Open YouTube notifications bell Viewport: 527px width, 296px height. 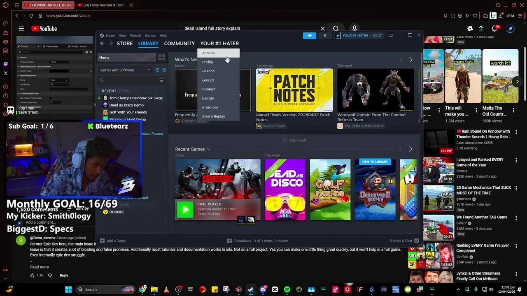495,28
